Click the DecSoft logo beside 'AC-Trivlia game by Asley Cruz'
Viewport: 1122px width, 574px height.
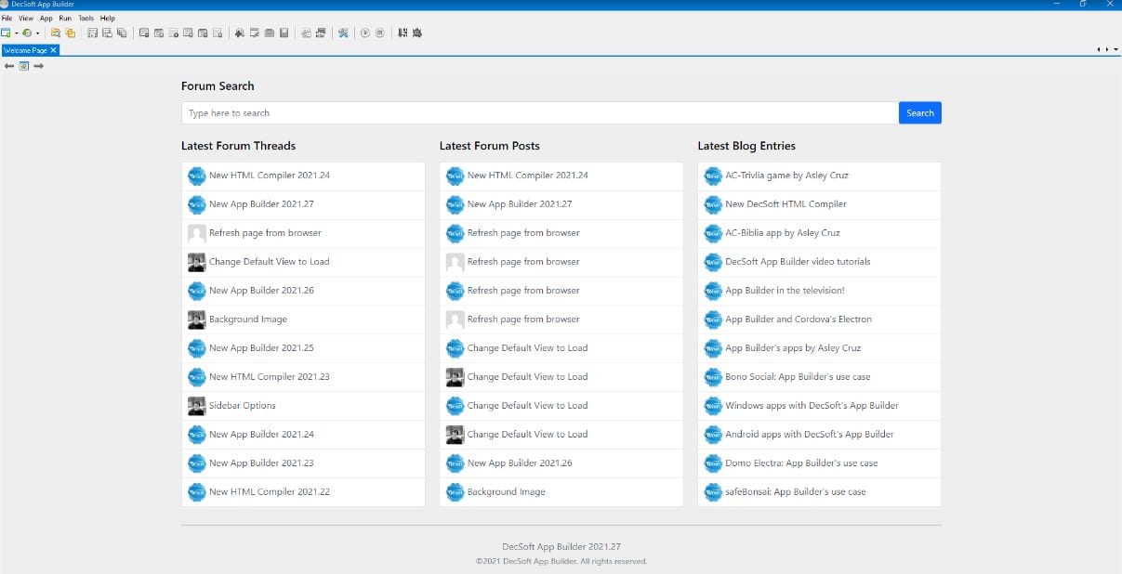(713, 176)
